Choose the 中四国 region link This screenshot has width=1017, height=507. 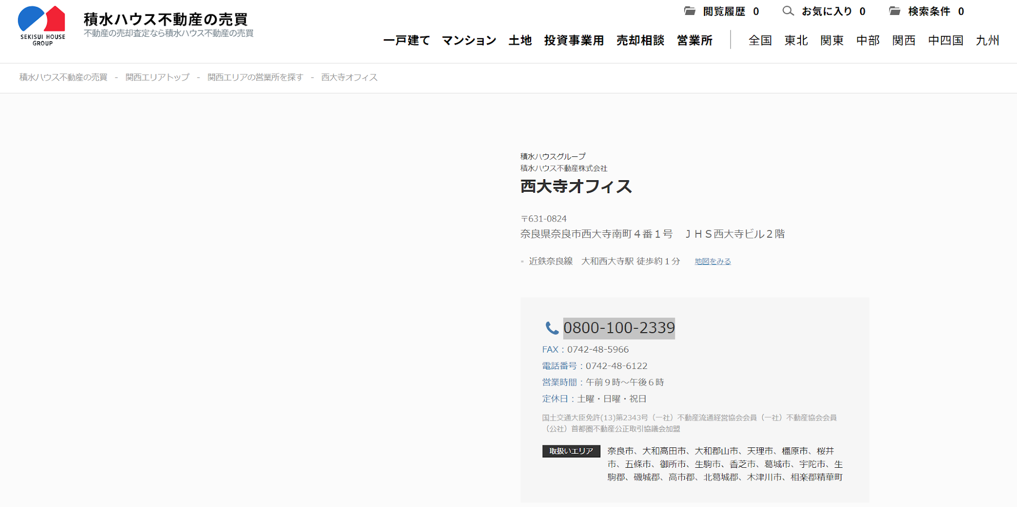(x=945, y=40)
